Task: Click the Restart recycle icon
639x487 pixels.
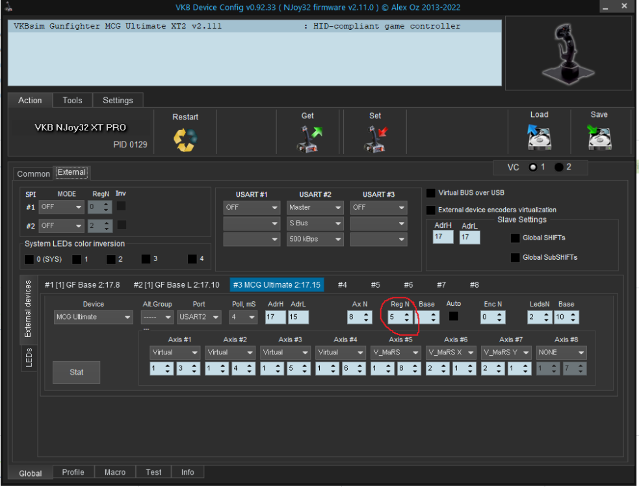Action: (x=185, y=140)
